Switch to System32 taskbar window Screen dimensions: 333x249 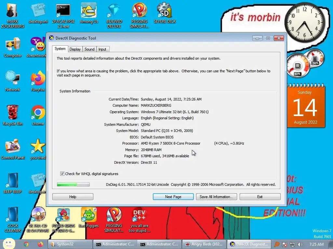pos(70,244)
